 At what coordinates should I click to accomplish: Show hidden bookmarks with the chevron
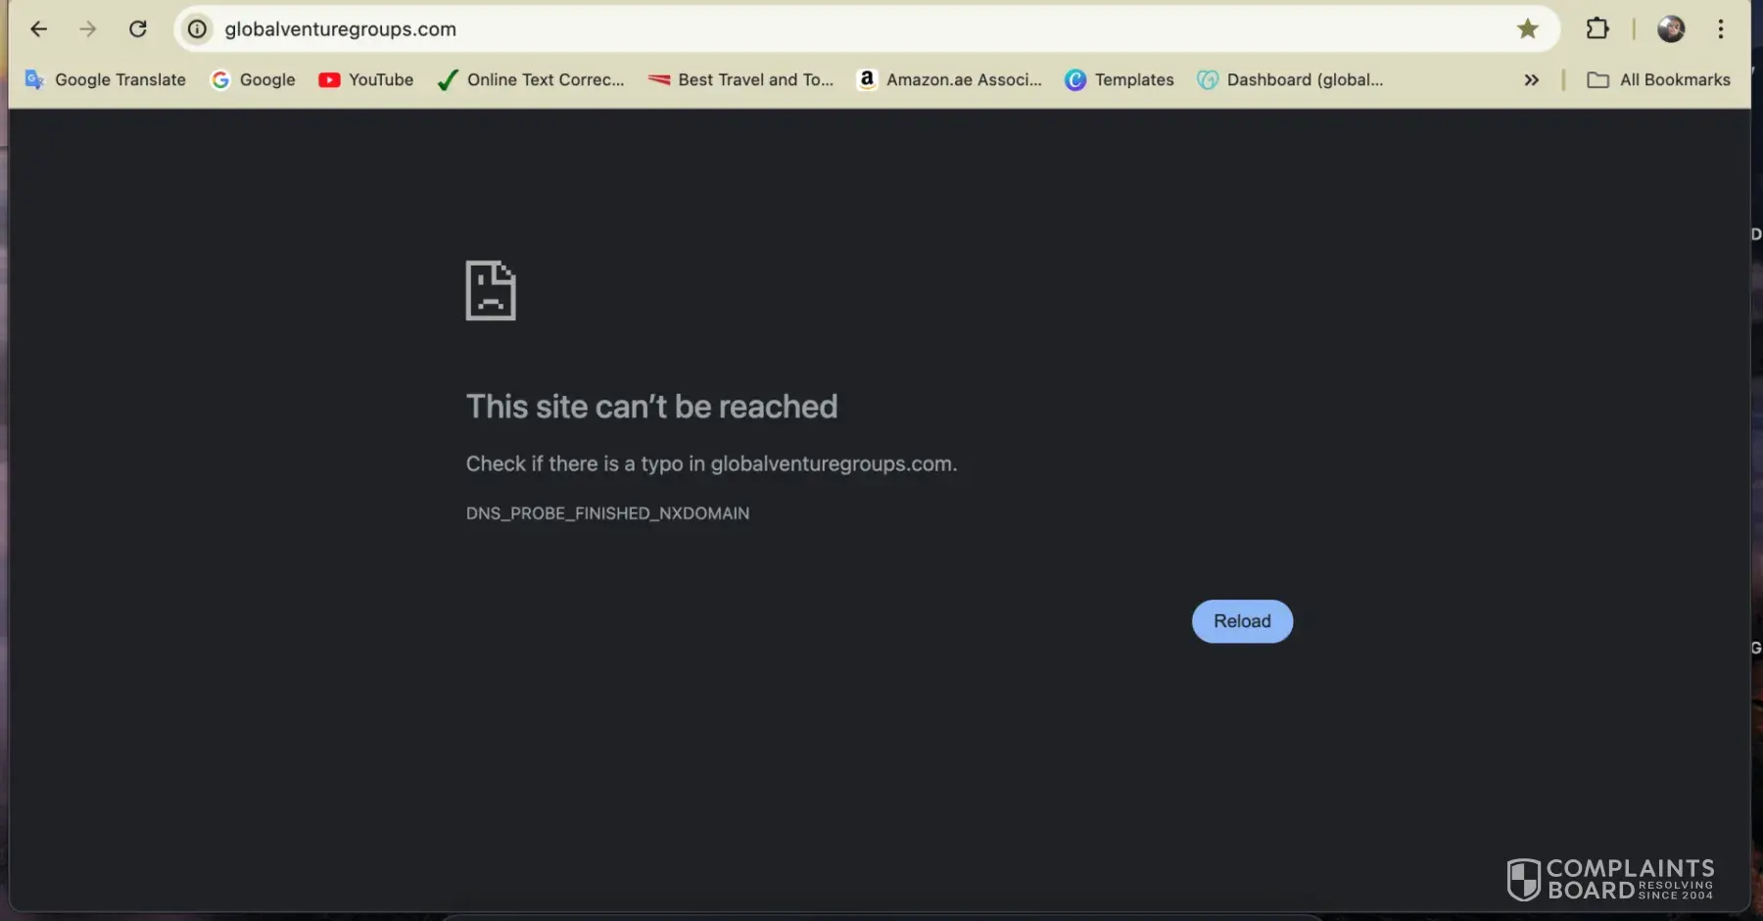pos(1532,80)
